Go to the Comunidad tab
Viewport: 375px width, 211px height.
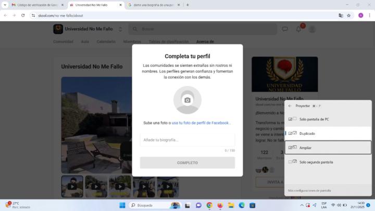coord(63,42)
